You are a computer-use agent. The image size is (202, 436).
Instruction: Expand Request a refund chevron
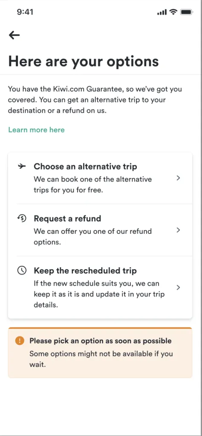[x=179, y=230]
